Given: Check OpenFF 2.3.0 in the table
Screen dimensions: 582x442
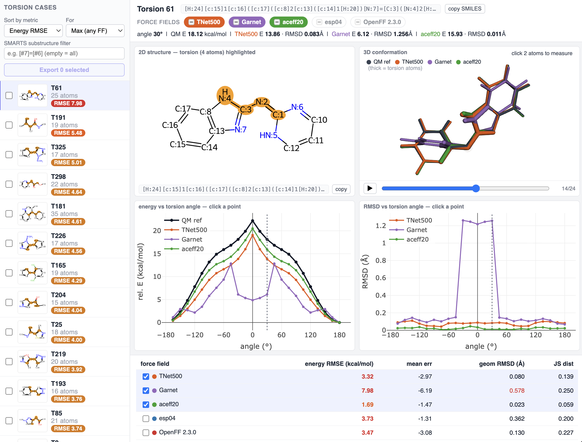Looking at the screenshot, I should click(146, 432).
